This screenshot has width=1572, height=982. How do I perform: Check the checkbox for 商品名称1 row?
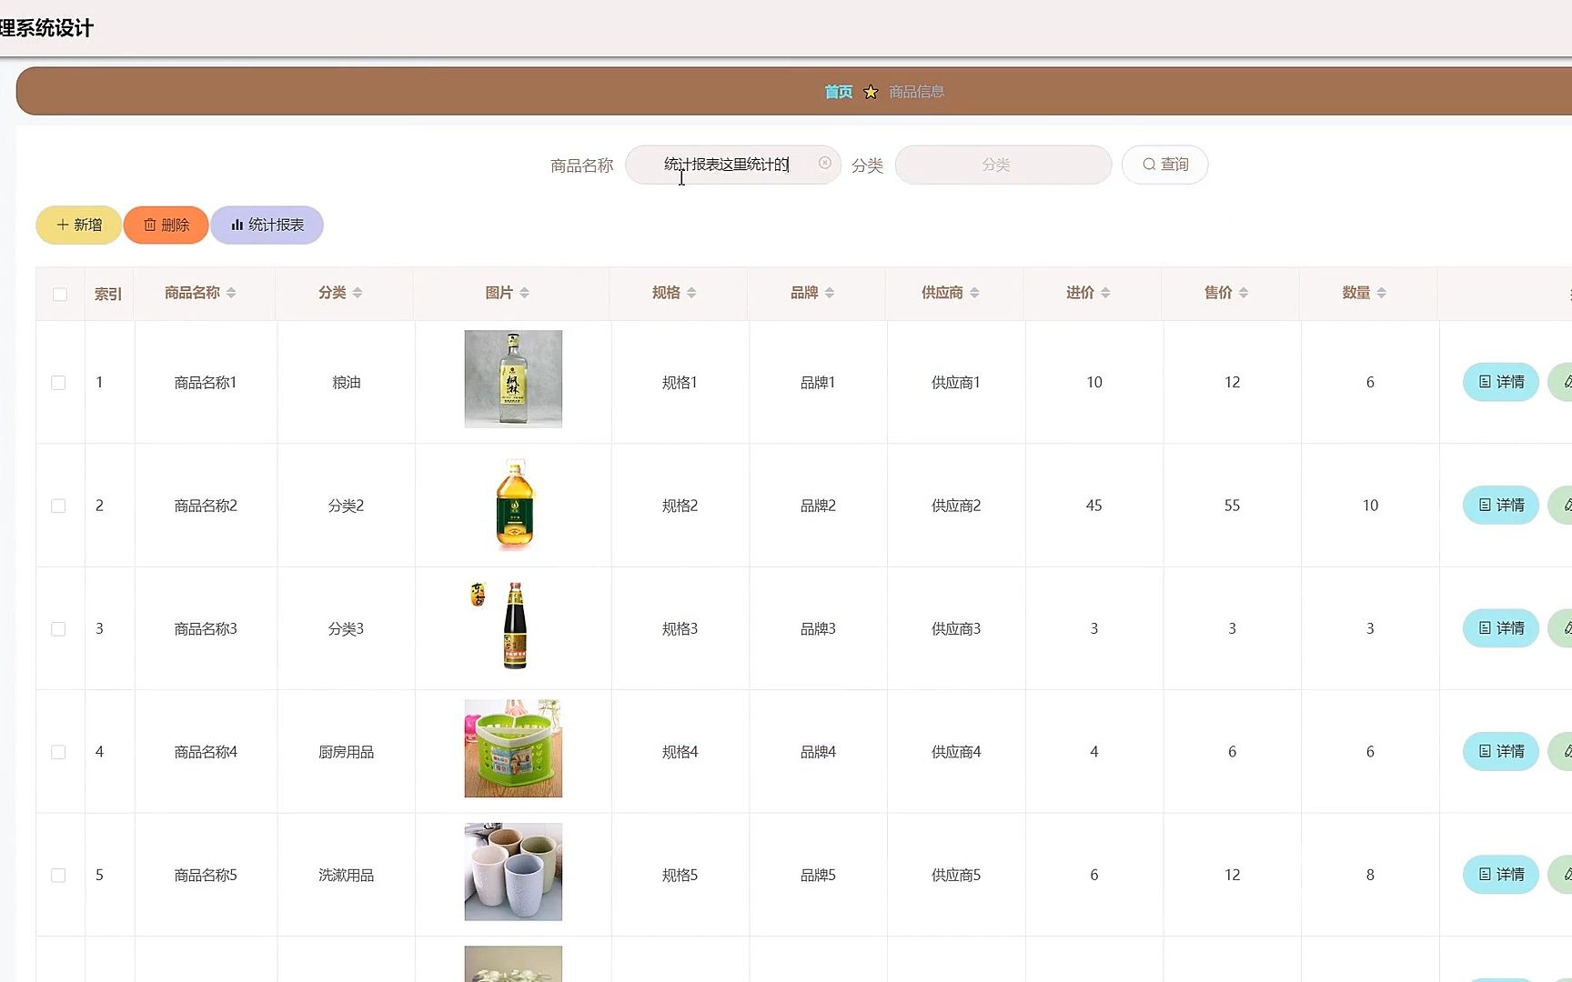[x=59, y=382]
